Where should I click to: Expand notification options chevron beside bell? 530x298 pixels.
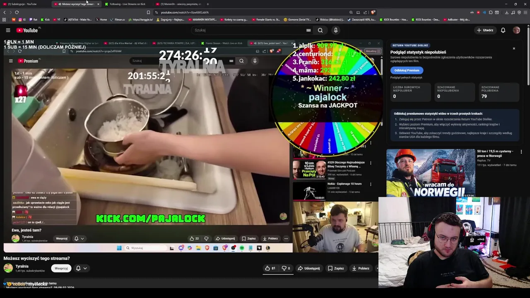85,268
